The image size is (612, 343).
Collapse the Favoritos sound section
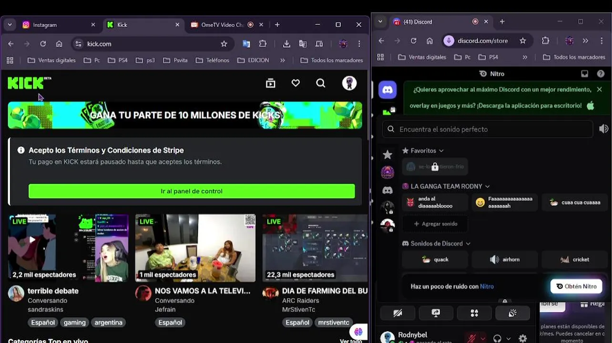(441, 151)
